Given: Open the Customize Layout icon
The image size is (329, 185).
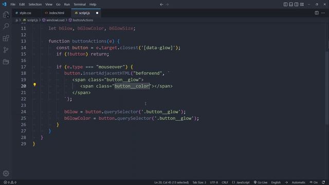Looking at the screenshot, I should coord(302,5).
